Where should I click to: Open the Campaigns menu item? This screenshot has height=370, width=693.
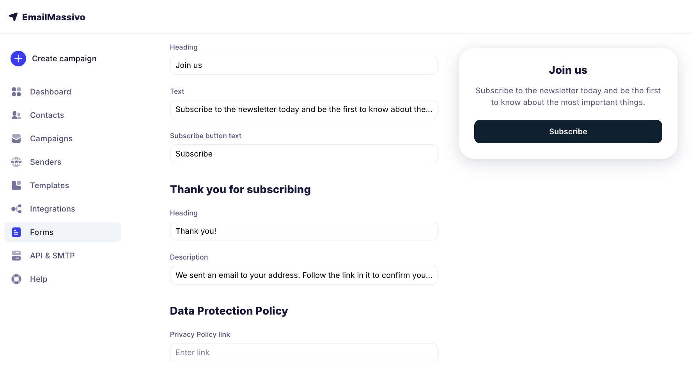[51, 139]
